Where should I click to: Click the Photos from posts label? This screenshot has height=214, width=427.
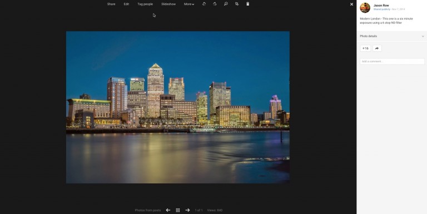[x=147, y=210]
